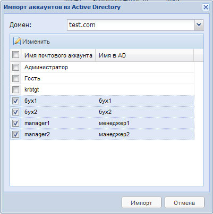
Task: Select бух2 in the mail account column
Action: [31, 112]
